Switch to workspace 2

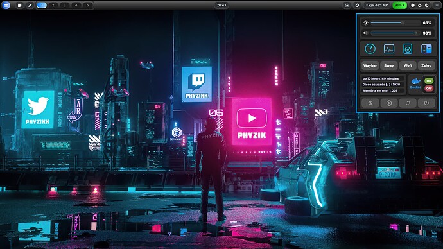click(53, 5)
